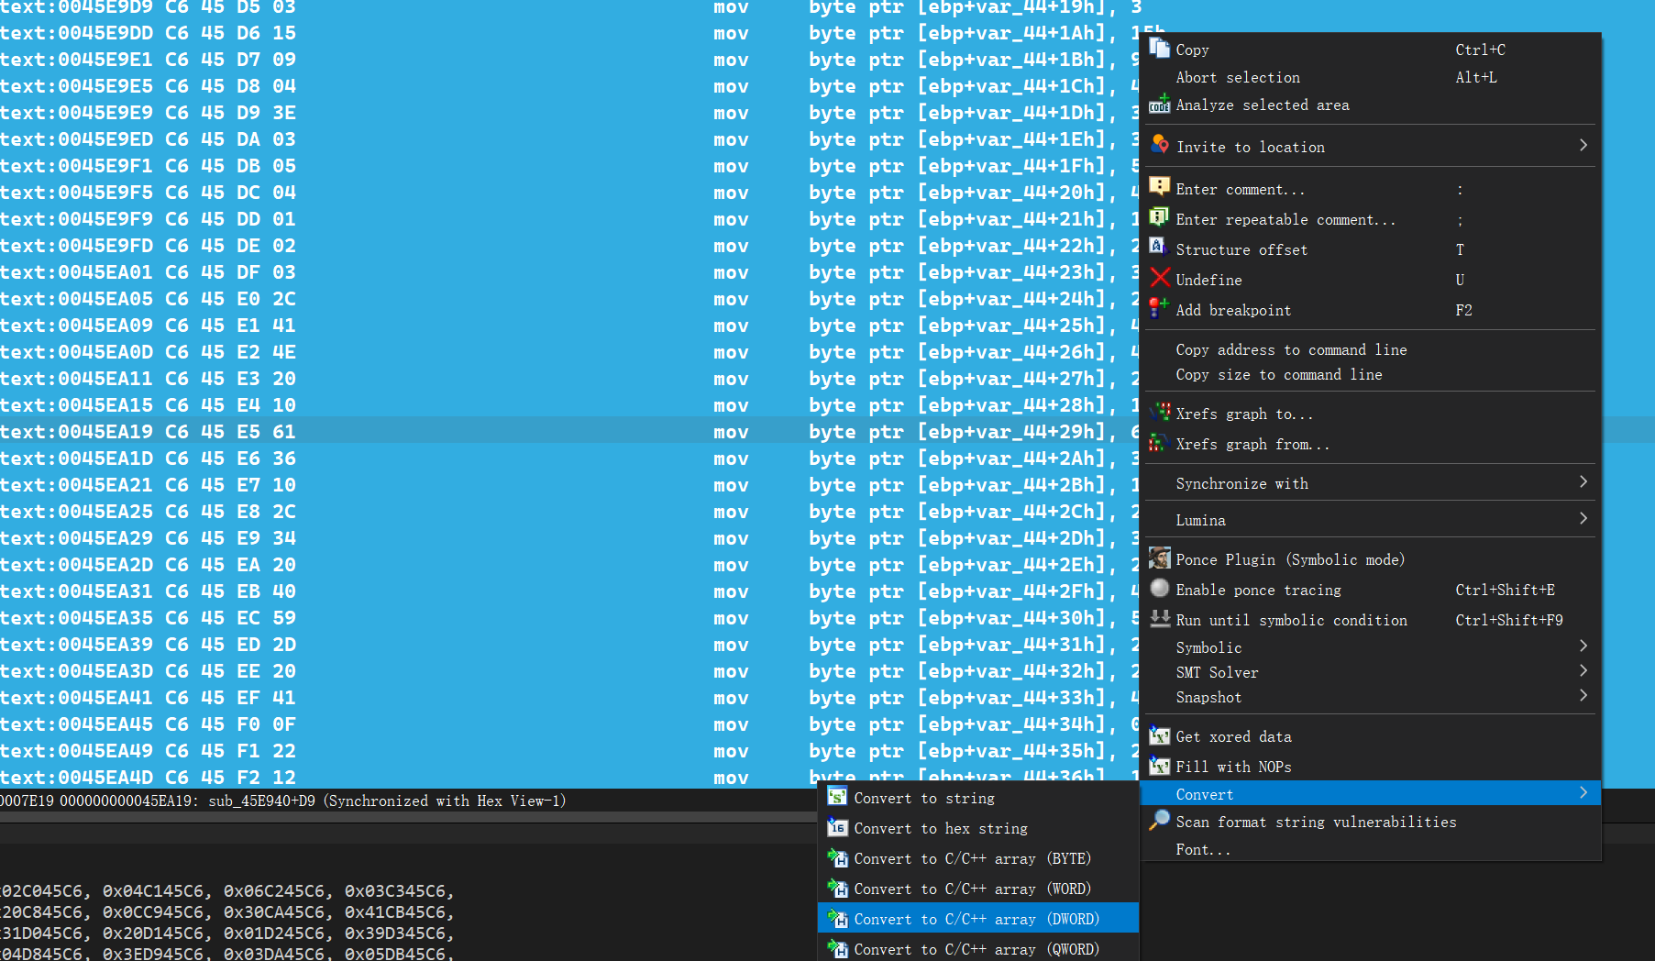Click the Xrefs graph from icon
The width and height of the screenshot is (1655, 961).
(1160, 443)
